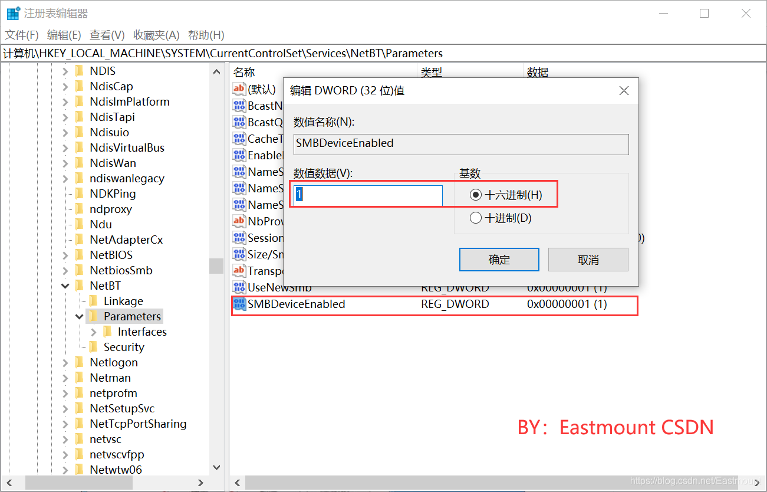Click the Registry Editor app icon in title bar
The height and width of the screenshot is (492, 767).
click(12, 14)
